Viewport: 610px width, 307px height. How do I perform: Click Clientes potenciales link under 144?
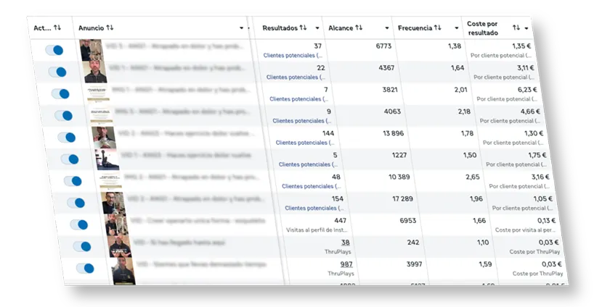pyautogui.click(x=305, y=143)
